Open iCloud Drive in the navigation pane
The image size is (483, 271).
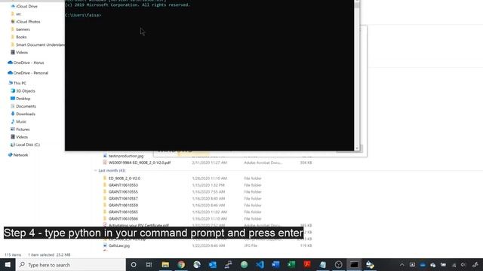tap(26, 6)
